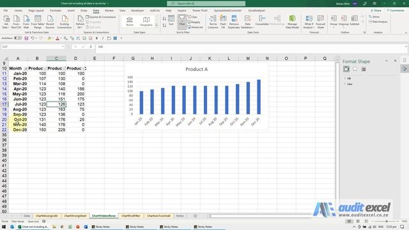409x230 pixels.
Task: Open the Comments pane button
Action: (396, 10)
